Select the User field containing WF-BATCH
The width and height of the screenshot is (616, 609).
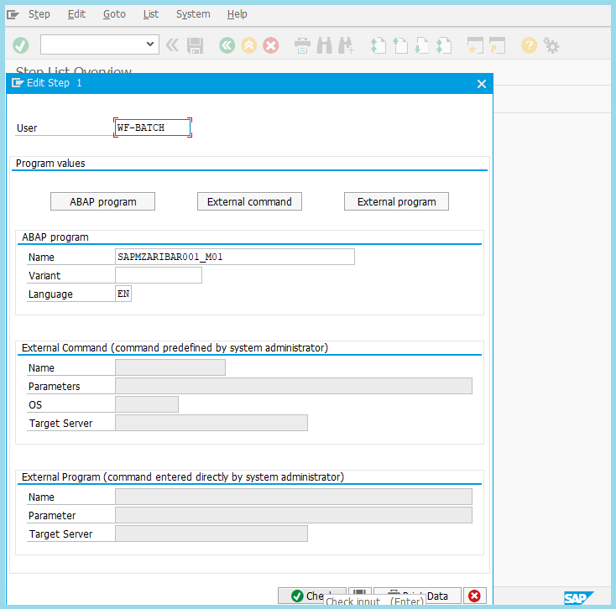click(153, 128)
